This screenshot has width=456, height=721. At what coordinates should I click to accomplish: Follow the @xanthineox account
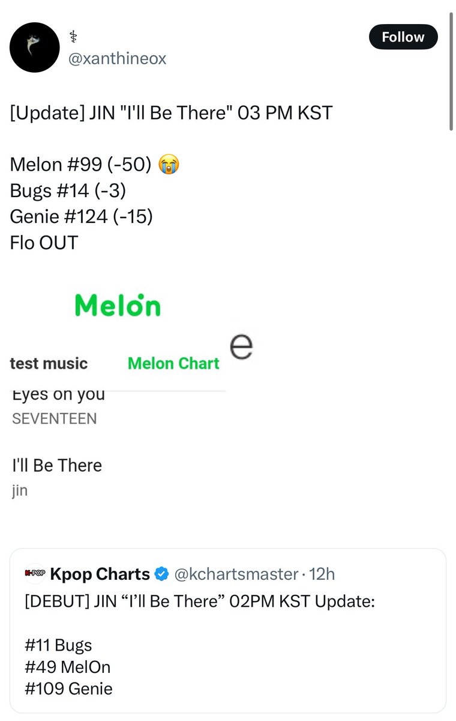[x=403, y=37]
